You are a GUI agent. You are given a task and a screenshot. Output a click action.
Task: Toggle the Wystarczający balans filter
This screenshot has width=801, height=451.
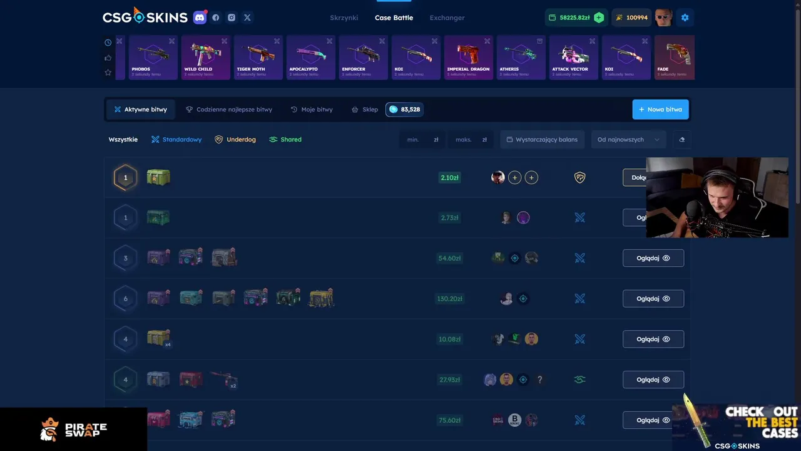pos(542,139)
